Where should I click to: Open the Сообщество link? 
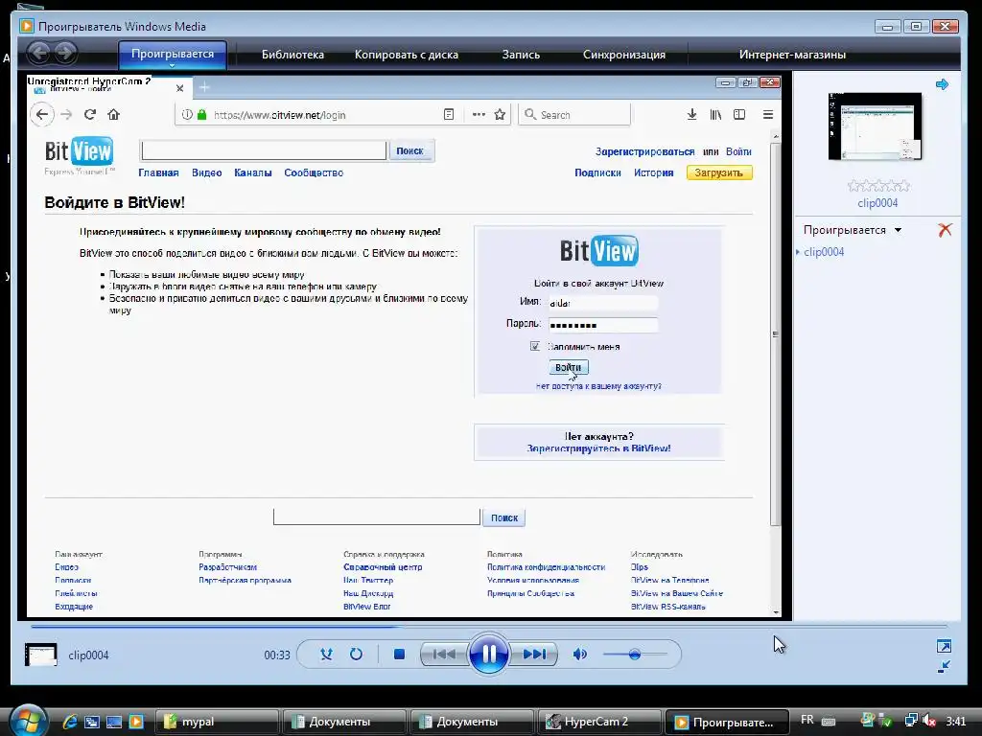[314, 172]
